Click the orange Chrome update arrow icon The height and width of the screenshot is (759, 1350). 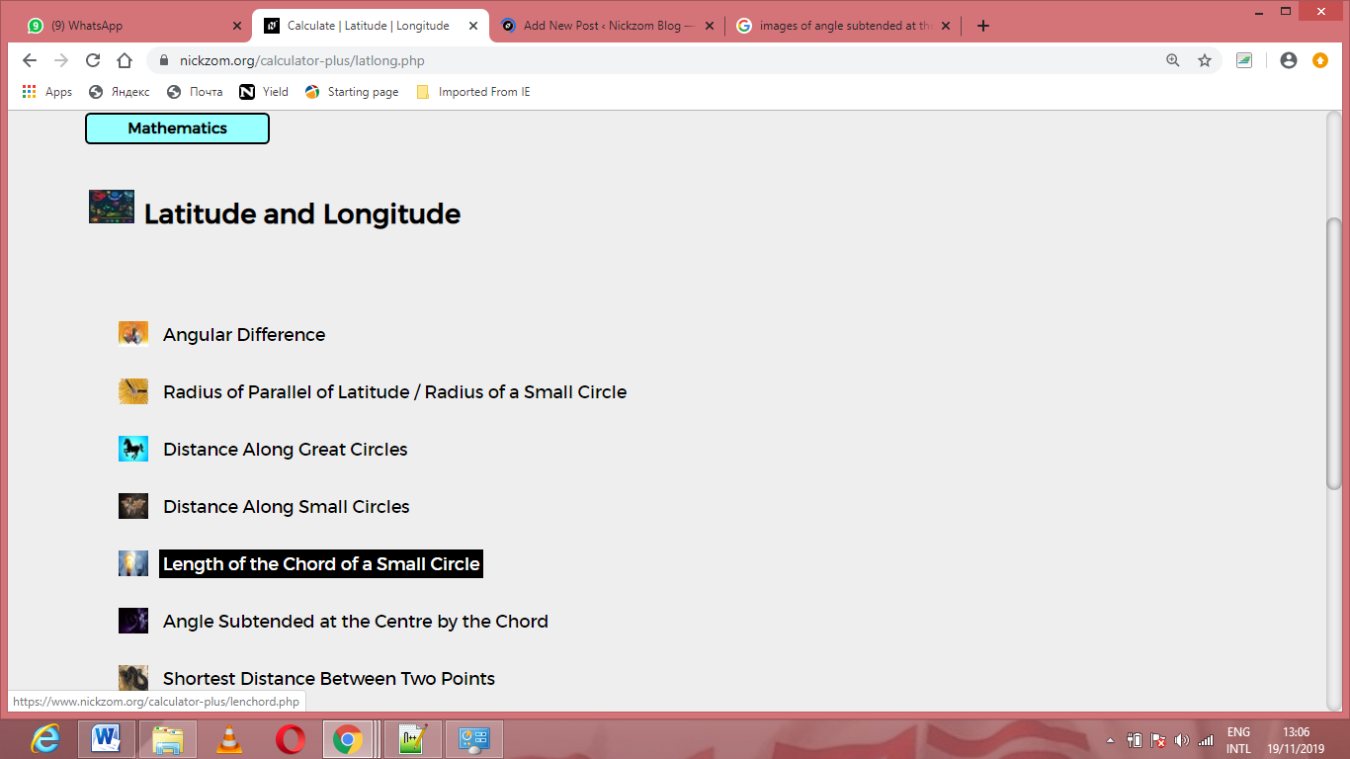point(1320,60)
